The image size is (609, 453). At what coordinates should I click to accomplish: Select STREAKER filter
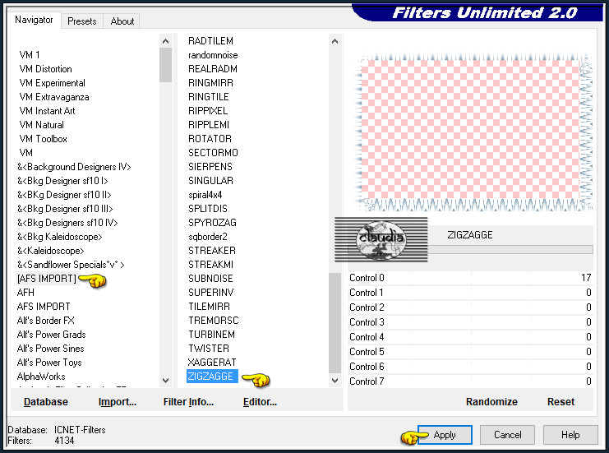(212, 251)
